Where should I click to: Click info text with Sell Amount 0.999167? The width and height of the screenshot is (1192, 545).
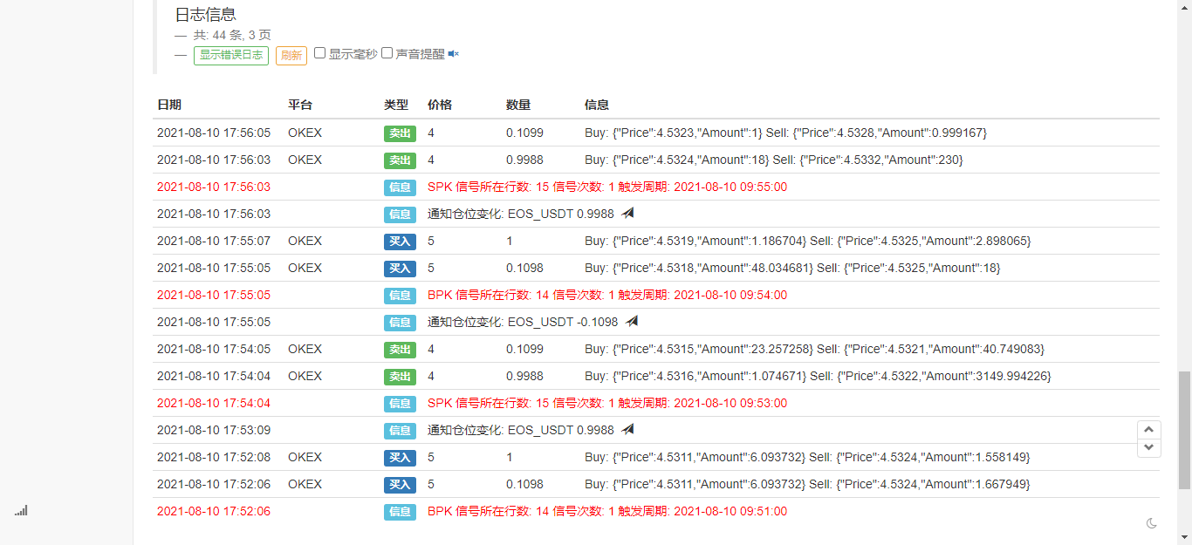[x=785, y=133]
